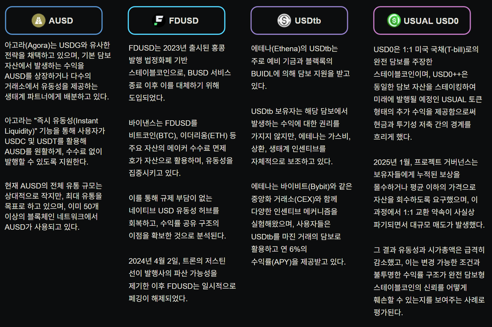Click the Instant Liquidity paragraph under AUSD
This screenshot has height=327, width=492.
pos(55,141)
